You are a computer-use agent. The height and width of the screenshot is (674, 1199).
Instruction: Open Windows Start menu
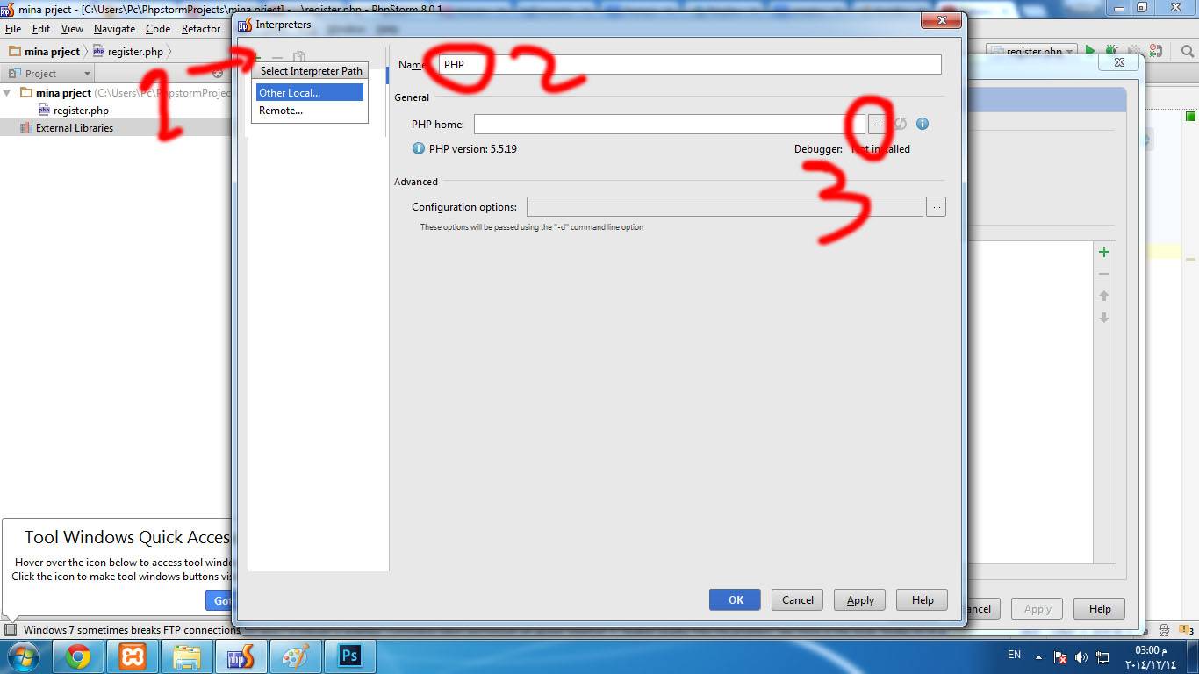click(22, 656)
